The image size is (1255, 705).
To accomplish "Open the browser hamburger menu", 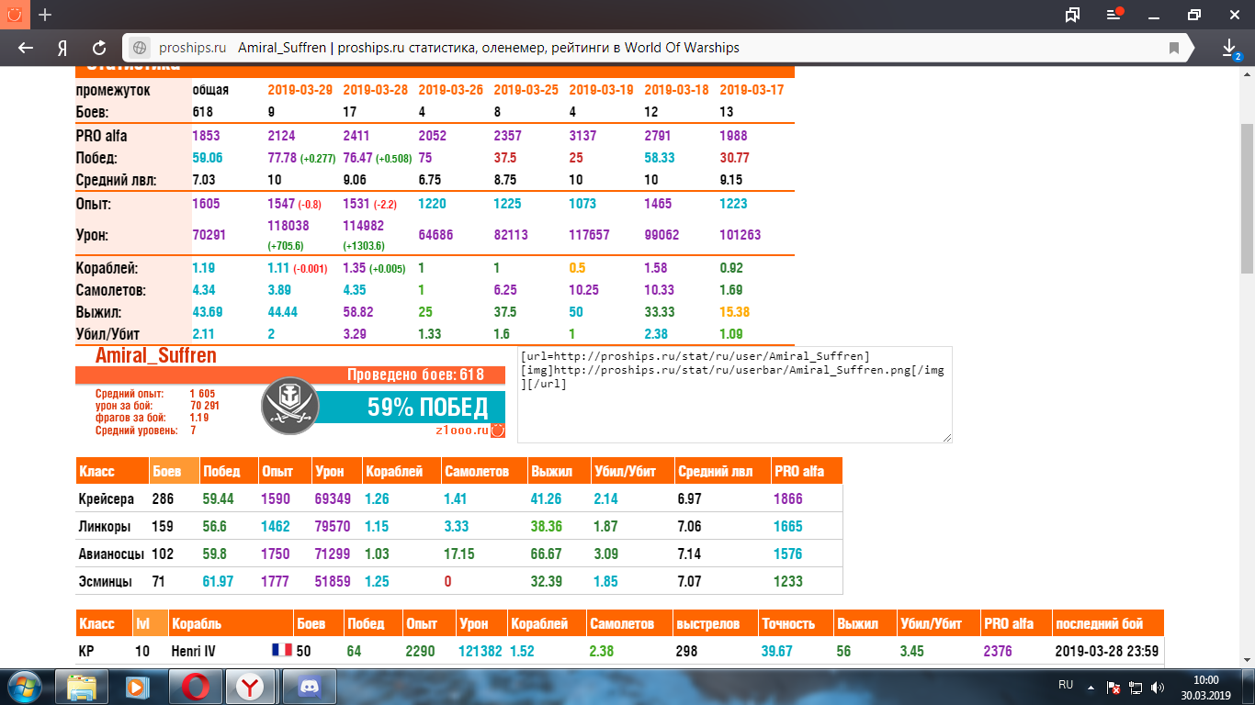I will coord(1114,15).
